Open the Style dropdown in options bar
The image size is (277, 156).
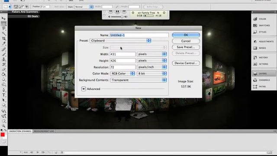84,7
